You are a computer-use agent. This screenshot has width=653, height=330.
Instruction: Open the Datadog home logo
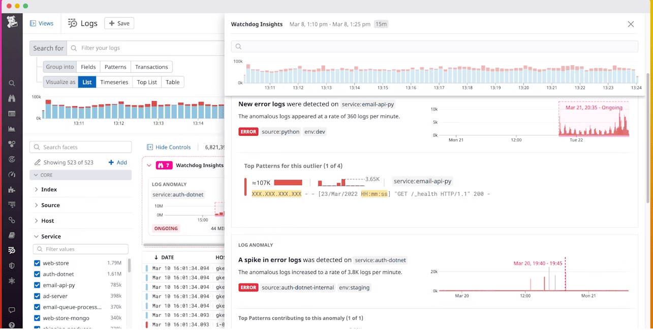point(12,22)
